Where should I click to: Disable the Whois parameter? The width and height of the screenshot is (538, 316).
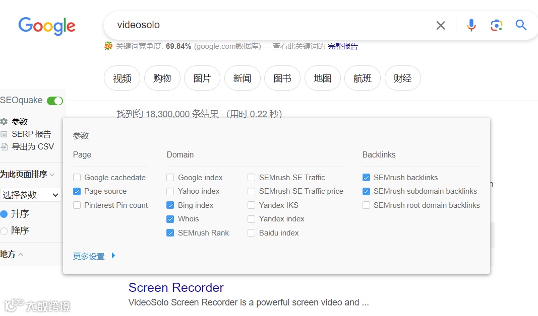[x=170, y=219]
